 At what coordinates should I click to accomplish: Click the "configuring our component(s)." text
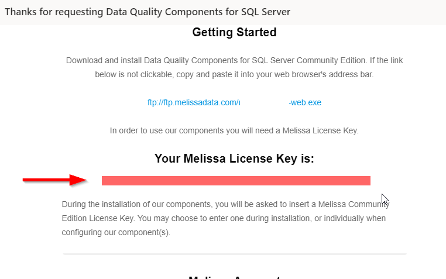click(x=115, y=232)
